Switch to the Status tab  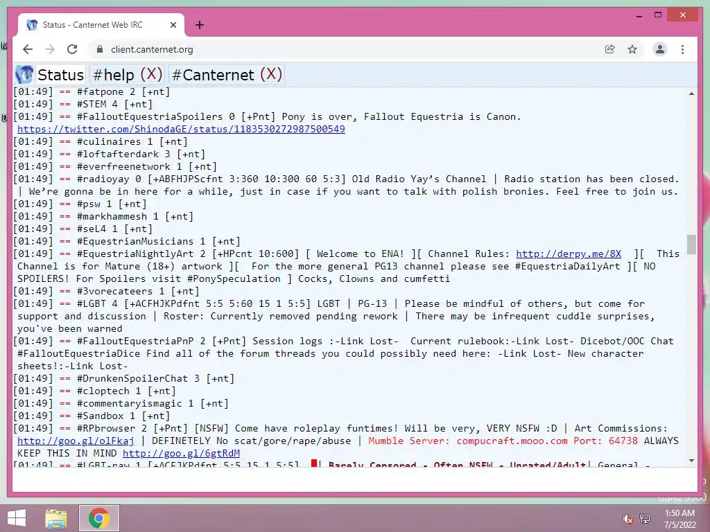[60, 75]
